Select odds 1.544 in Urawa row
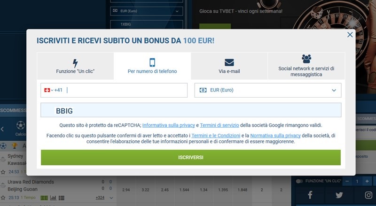The width and height of the screenshot is (376, 206). click(184, 190)
